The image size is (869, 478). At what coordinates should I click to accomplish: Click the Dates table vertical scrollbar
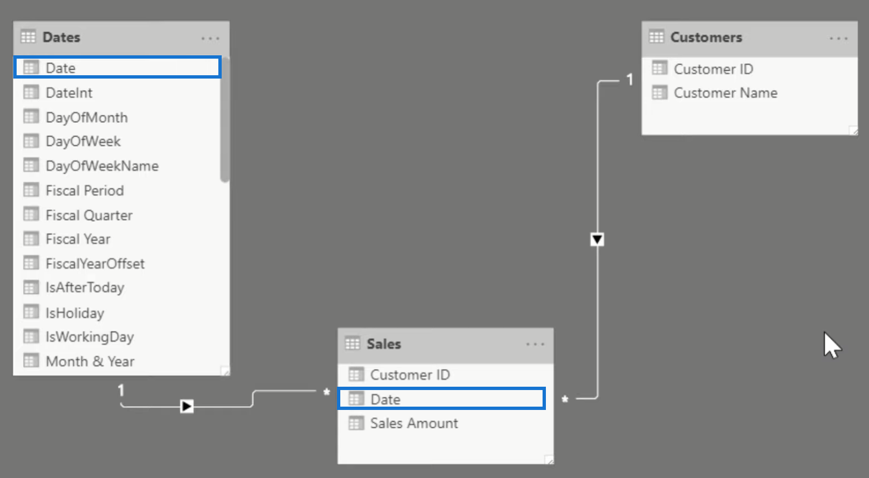pos(224,119)
